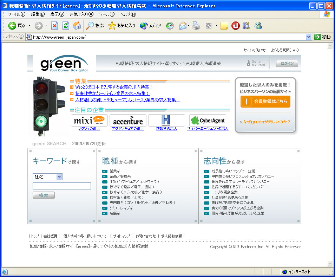
Task: Click the full-screen resize toolbar icon
Action: (209, 26)
